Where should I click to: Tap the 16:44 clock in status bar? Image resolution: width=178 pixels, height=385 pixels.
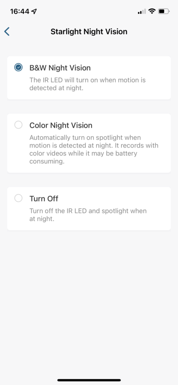tap(20, 11)
